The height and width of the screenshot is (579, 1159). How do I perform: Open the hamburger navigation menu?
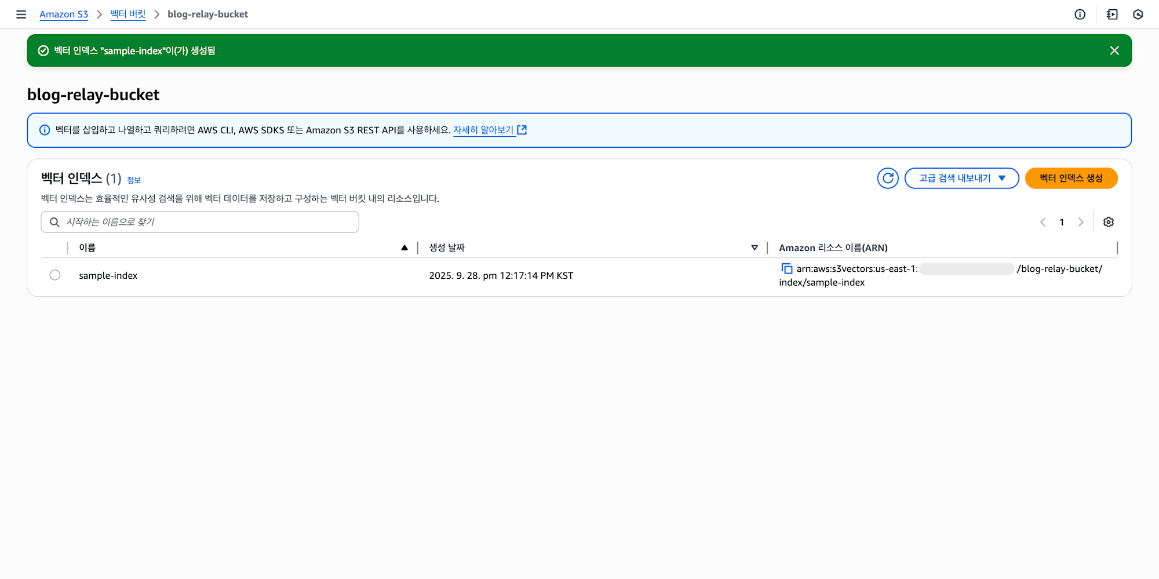(x=21, y=14)
